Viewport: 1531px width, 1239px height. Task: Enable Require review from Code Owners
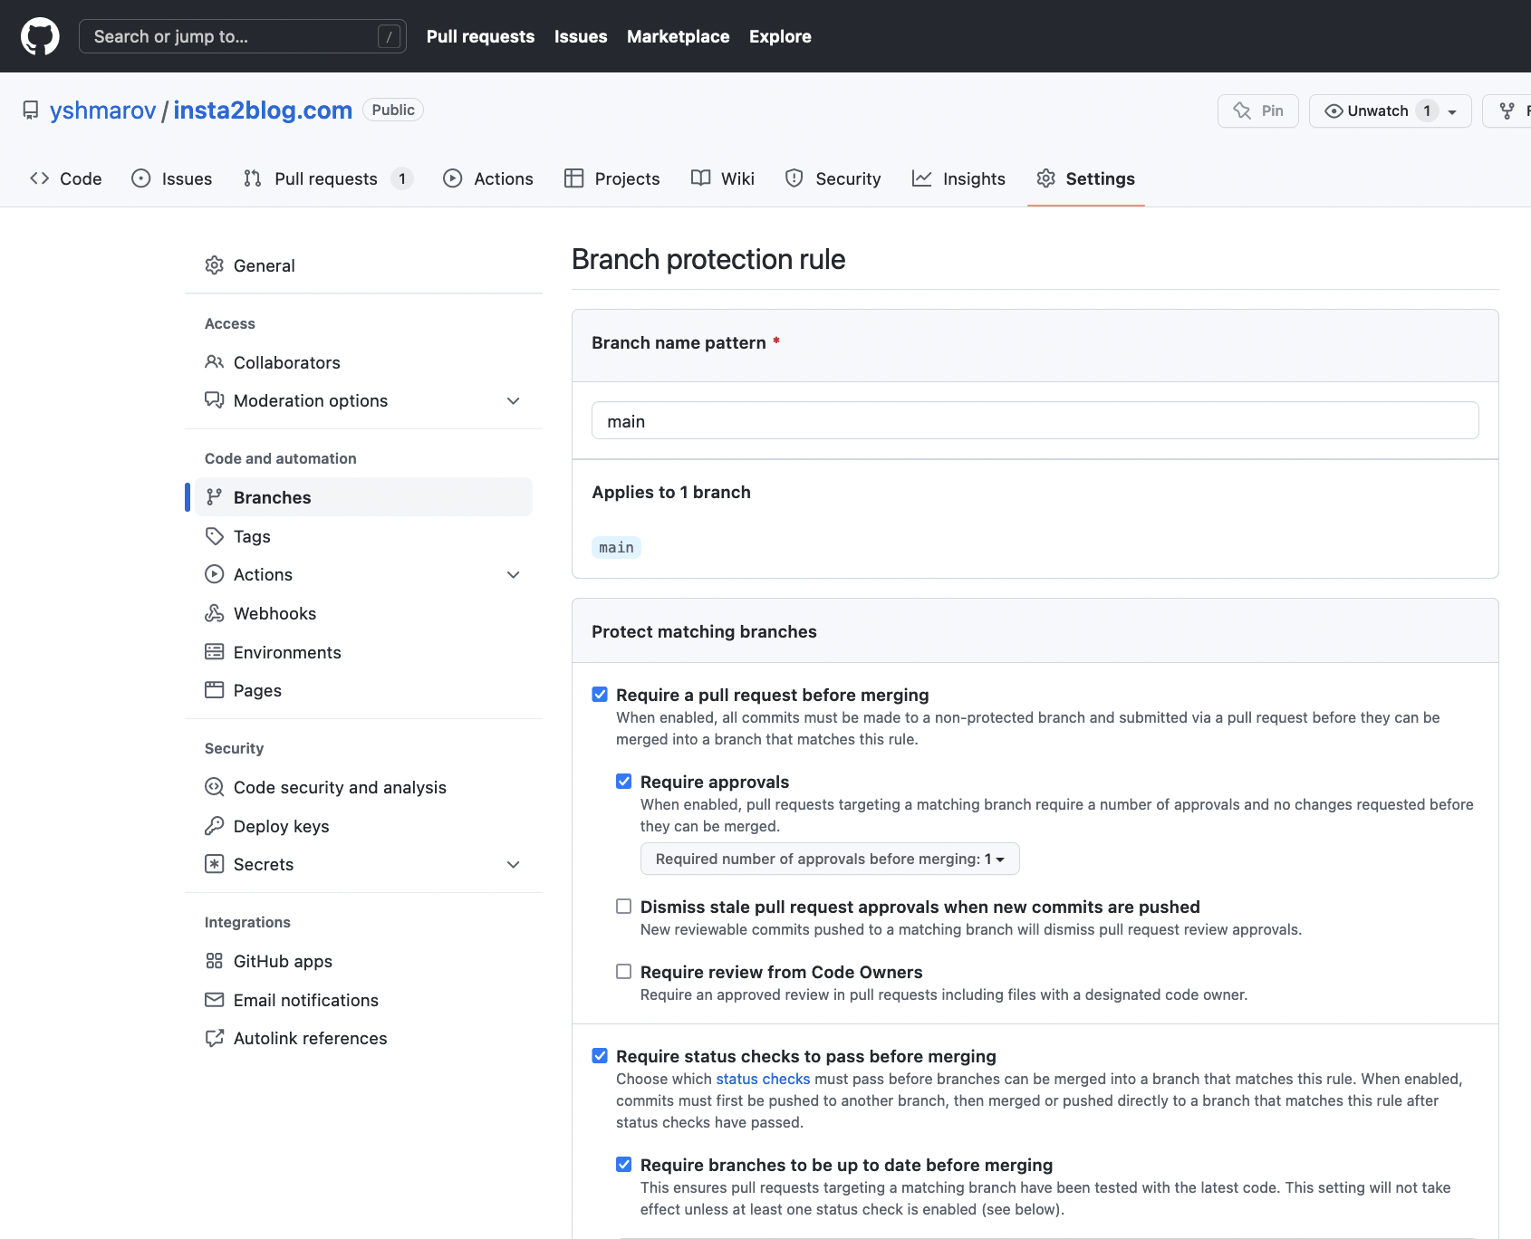point(624,972)
